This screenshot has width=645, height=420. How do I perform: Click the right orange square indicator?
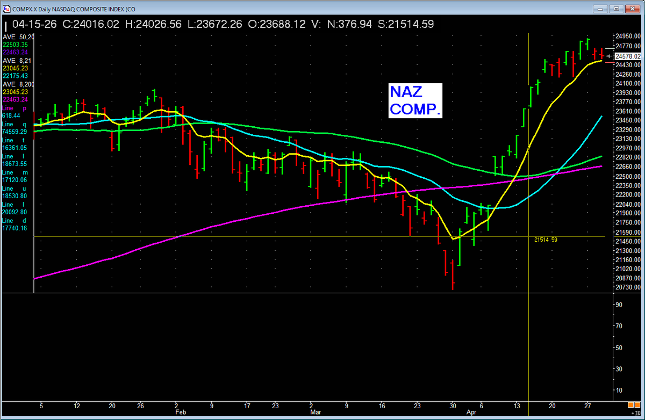click(x=638, y=405)
